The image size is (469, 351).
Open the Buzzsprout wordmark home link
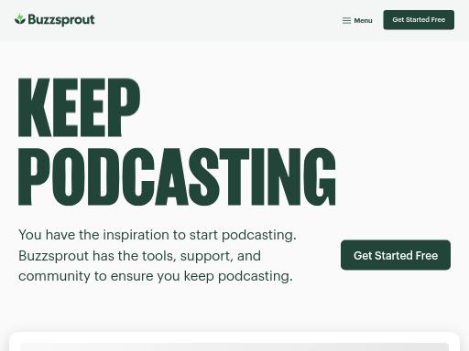click(61, 20)
